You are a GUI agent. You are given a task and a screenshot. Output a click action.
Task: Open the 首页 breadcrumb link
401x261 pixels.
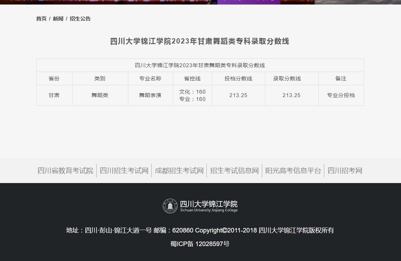pyautogui.click(x=41, y=19)
